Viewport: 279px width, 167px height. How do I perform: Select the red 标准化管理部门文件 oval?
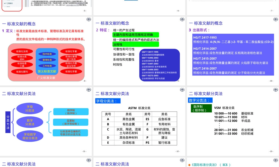point(71,58)
